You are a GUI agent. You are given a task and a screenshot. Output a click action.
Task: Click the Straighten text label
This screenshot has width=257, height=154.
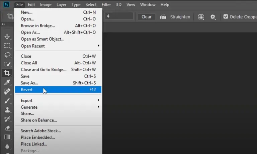coord(180,17)
